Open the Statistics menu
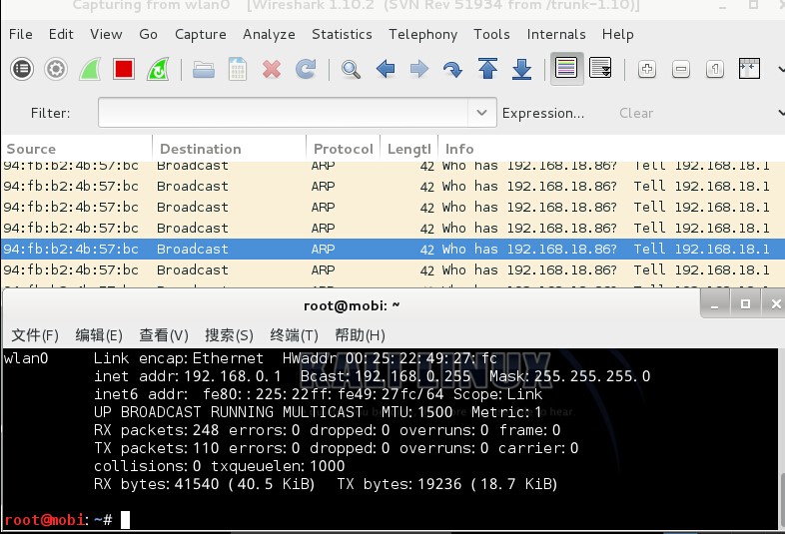 [342, 34]
